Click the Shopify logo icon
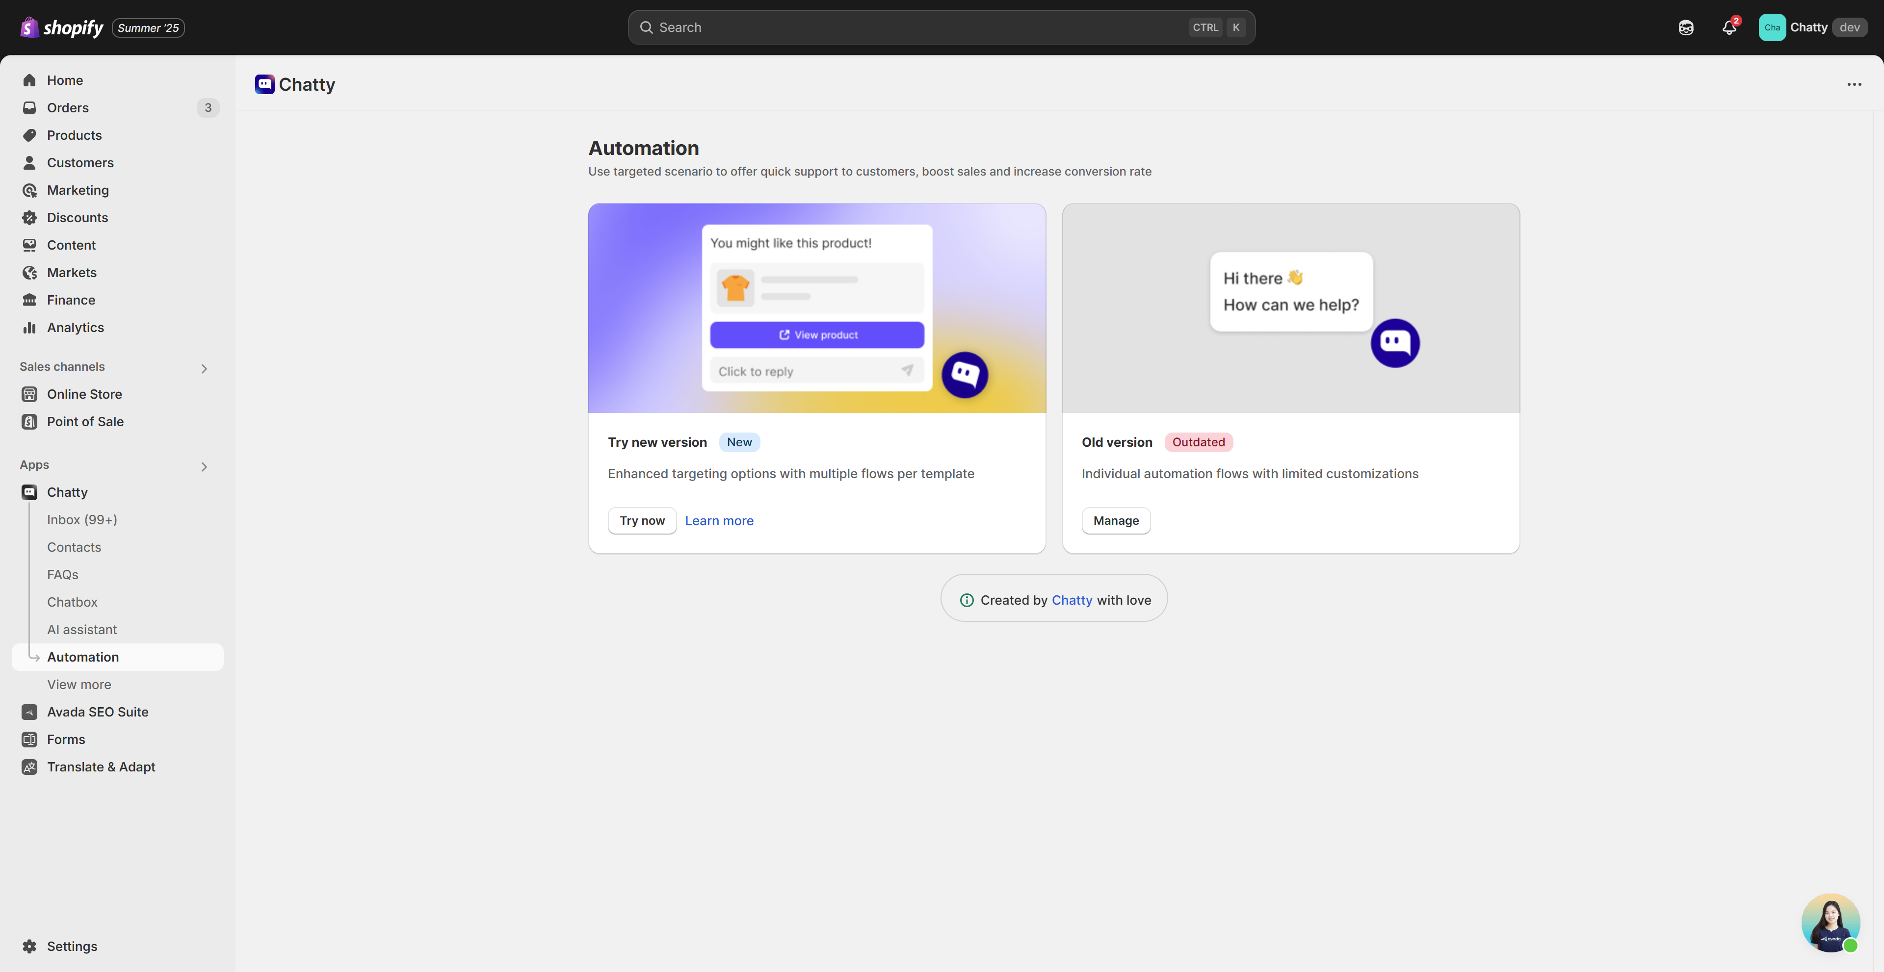 29,27
